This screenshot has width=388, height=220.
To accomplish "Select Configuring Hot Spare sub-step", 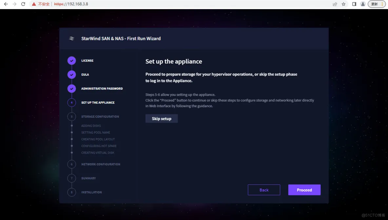I will [99, 146].
